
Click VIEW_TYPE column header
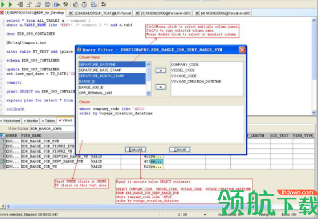[x=303, y=135]
